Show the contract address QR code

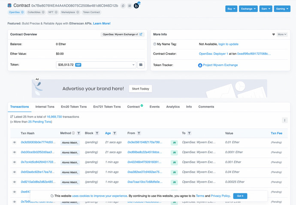coord(130,6)
